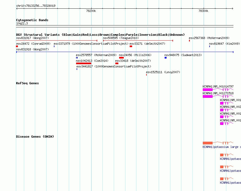Open nsv831918 (Wong2007) variant label
This screenshot has width=241, height=191.
[x=32, y=49]
